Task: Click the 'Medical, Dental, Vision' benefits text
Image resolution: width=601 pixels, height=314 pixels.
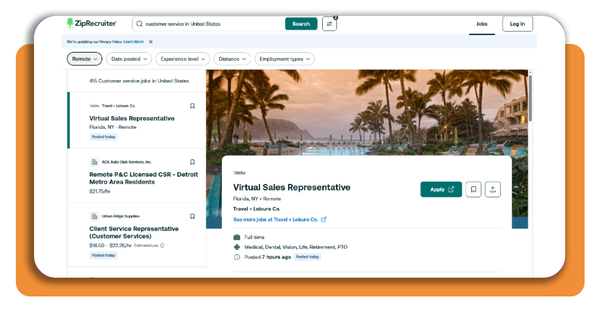Action: [x=296, y=247]
